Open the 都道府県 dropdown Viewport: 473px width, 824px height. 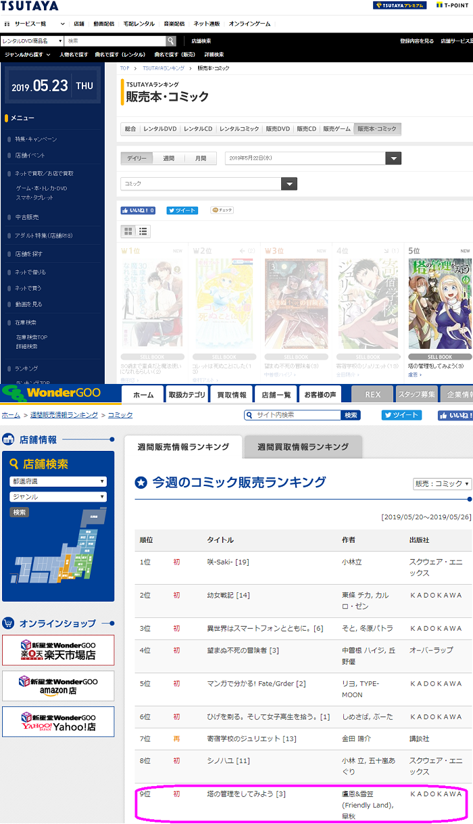pos(58,481)
